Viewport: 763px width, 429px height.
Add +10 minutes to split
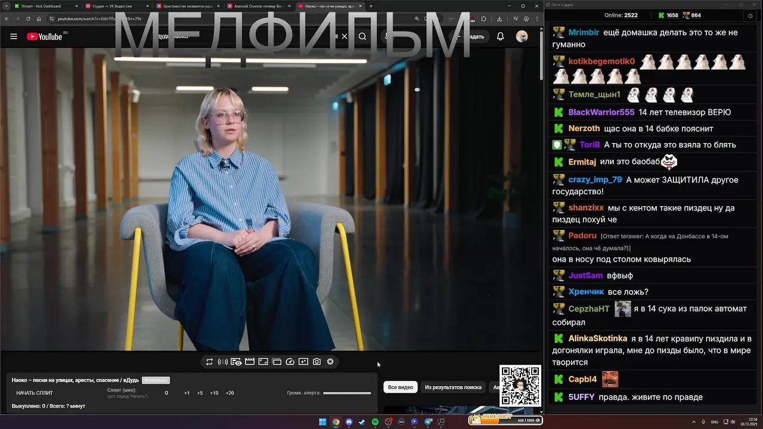214,393
